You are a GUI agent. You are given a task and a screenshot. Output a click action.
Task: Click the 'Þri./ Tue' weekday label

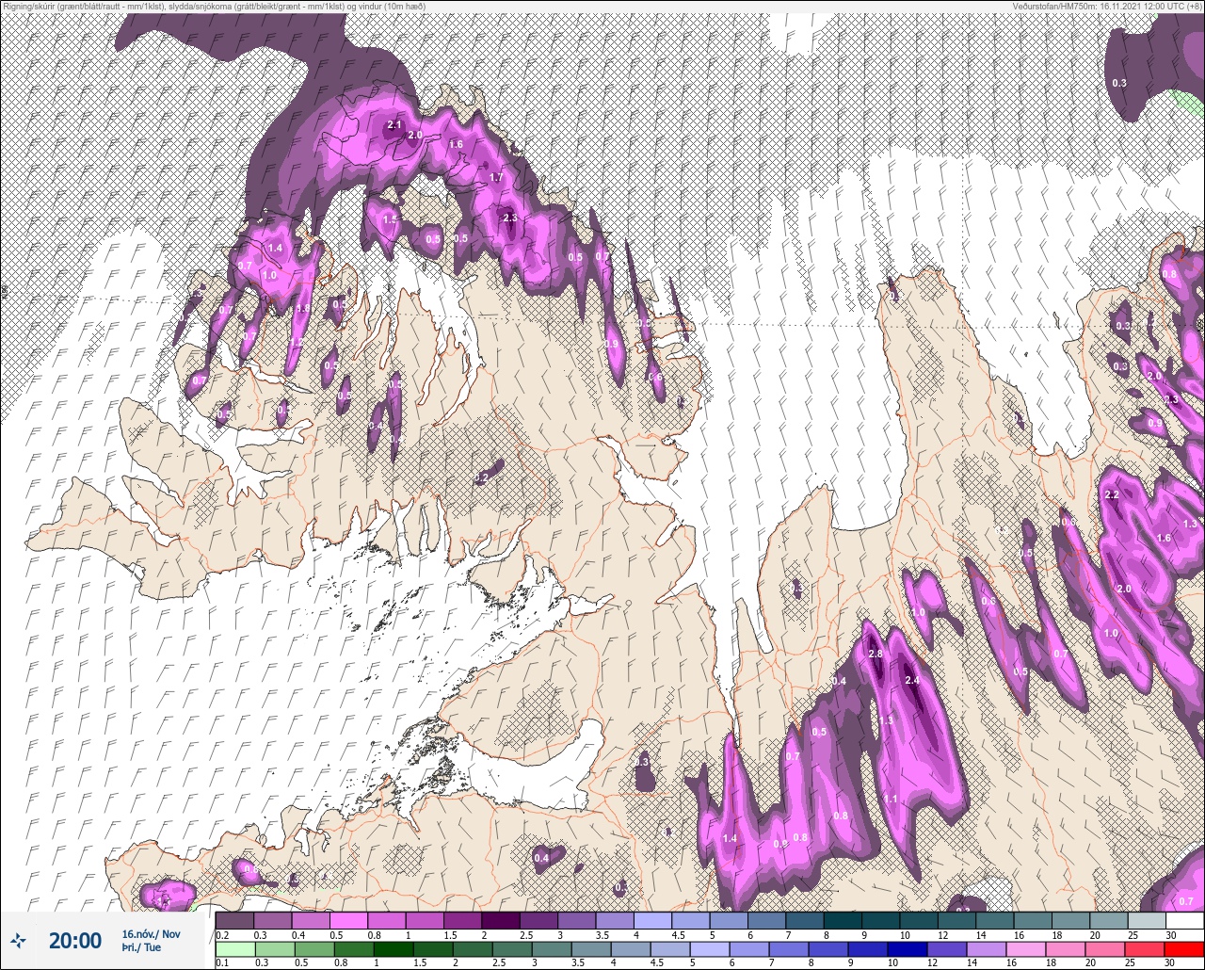tap(141, 947)
